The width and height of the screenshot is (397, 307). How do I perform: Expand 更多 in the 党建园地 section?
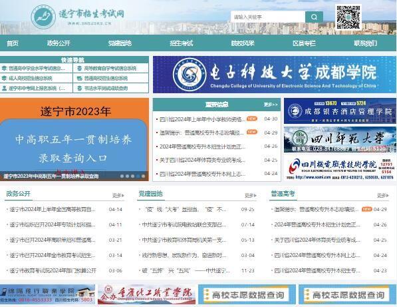[251, 196]
